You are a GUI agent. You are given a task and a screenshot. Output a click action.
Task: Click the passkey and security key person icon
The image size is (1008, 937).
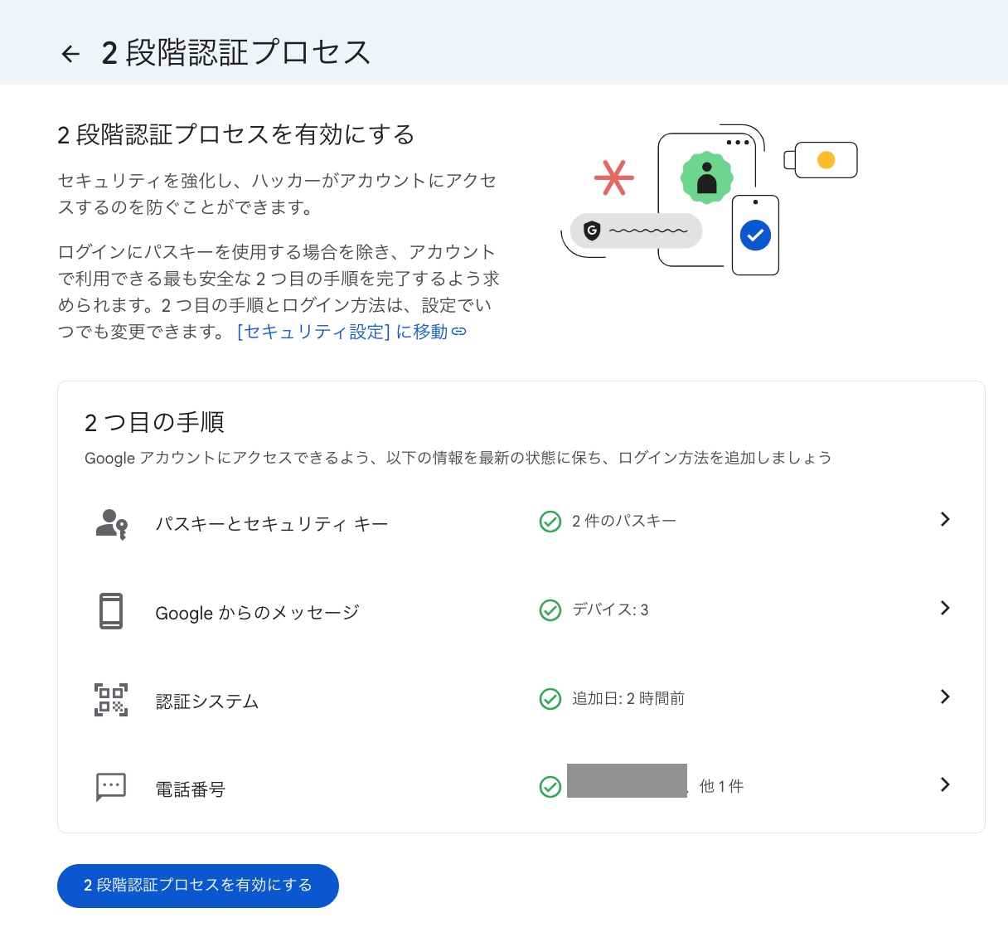[111, 524]
